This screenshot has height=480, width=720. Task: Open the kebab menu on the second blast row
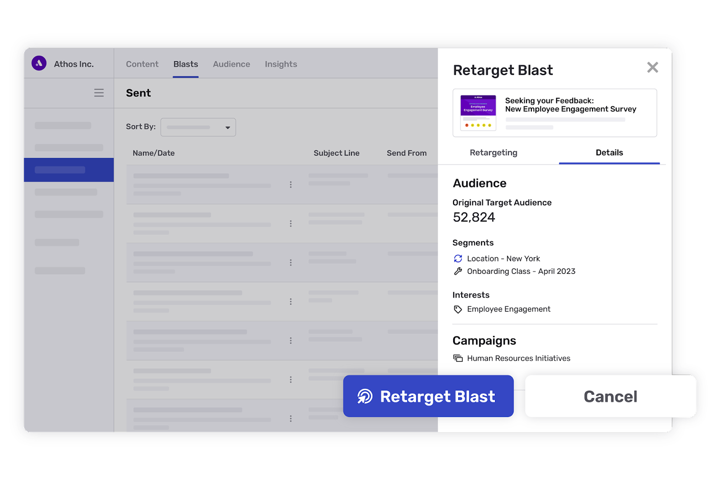coord(291,223)
